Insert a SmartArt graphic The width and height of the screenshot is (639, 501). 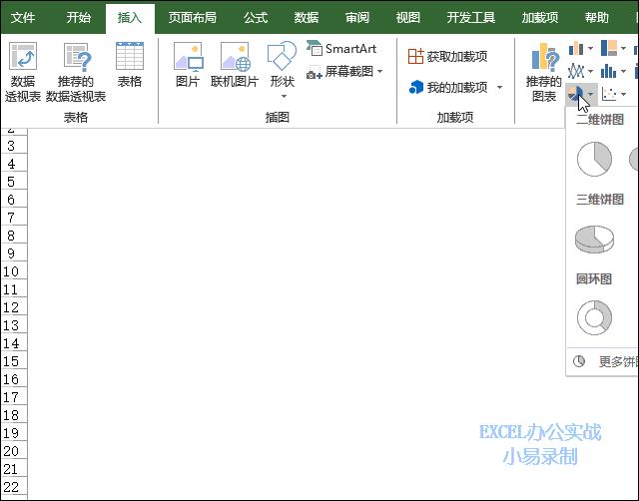(341, 49)
